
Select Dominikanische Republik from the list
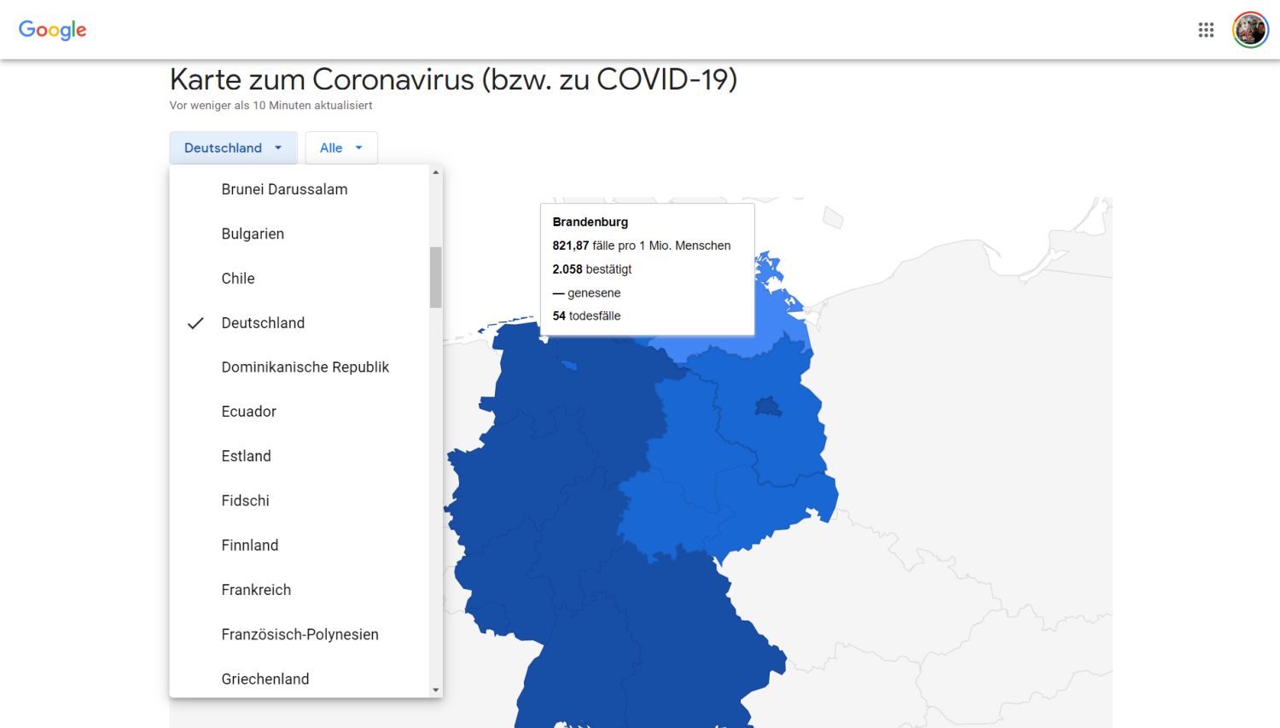pos(305,367)
